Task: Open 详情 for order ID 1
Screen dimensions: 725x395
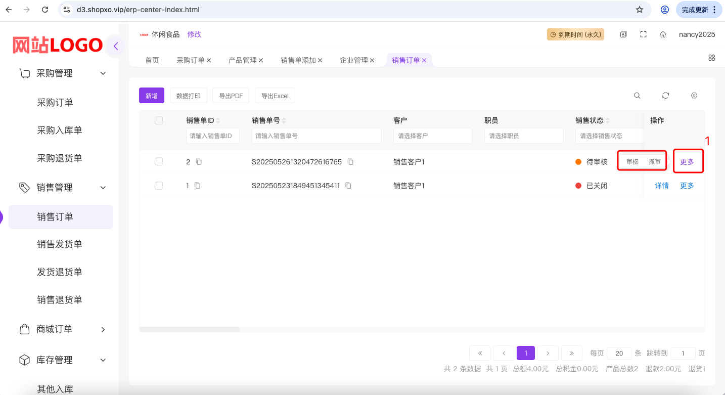Action: point(662,186)
